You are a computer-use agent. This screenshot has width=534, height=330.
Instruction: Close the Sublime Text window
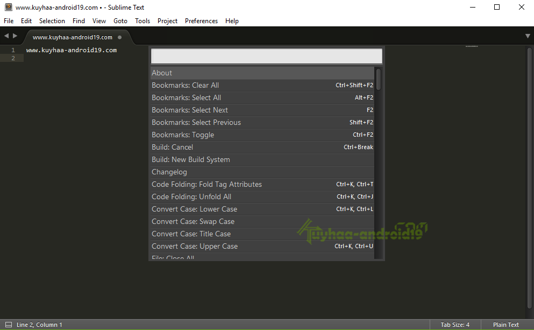tap(522, 7)
